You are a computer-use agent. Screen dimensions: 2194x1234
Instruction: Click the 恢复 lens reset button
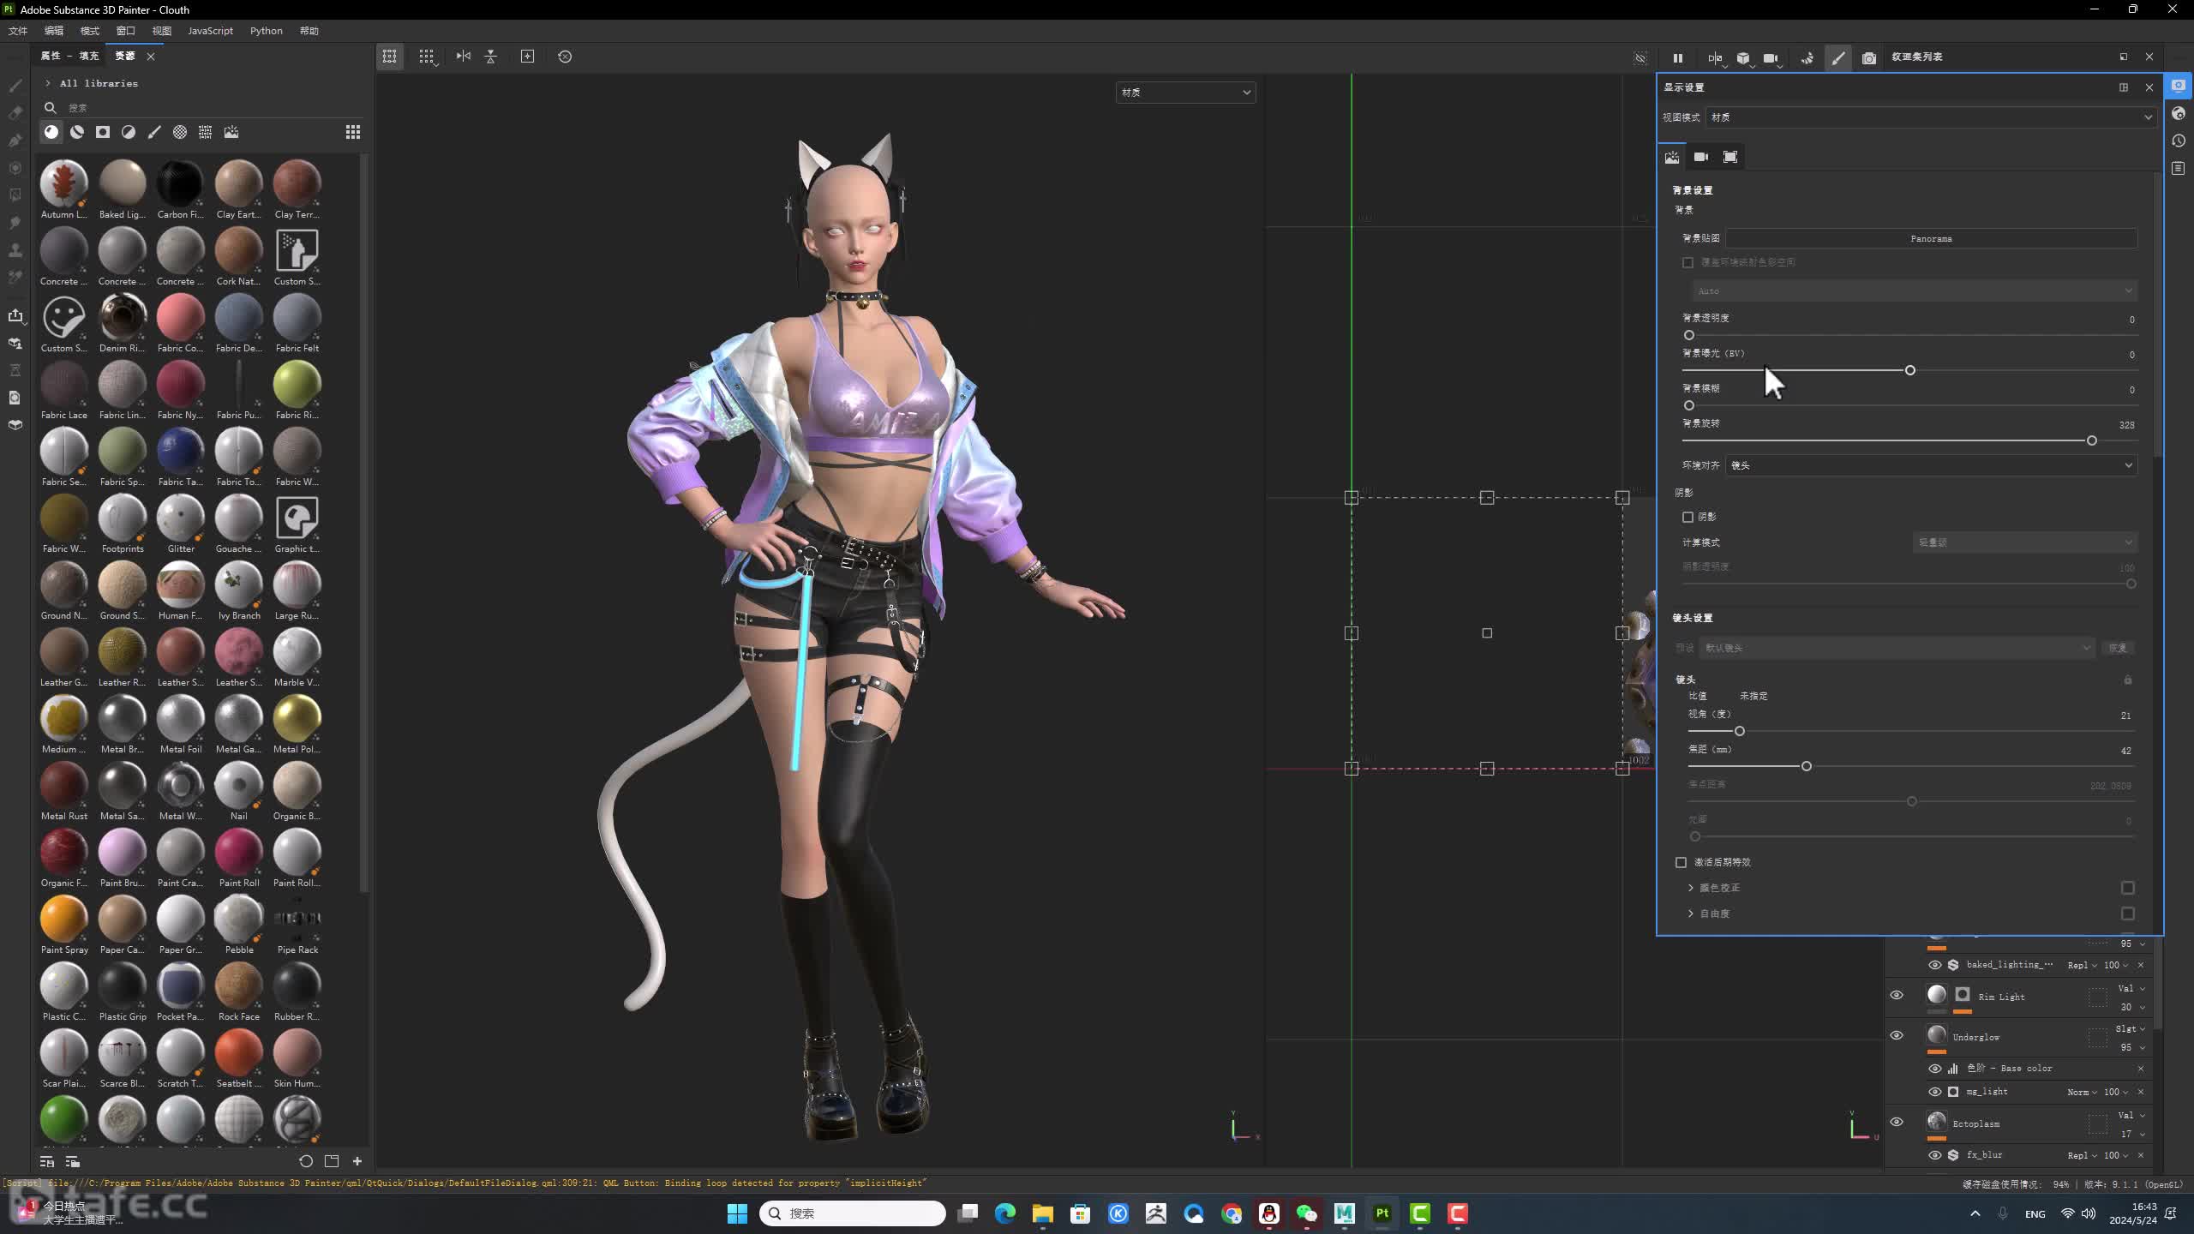(x=2118, y=648)
